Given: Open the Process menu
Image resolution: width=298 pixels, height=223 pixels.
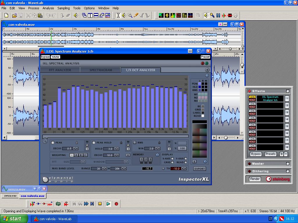Looking at the screenshot, I should [34, 8].
